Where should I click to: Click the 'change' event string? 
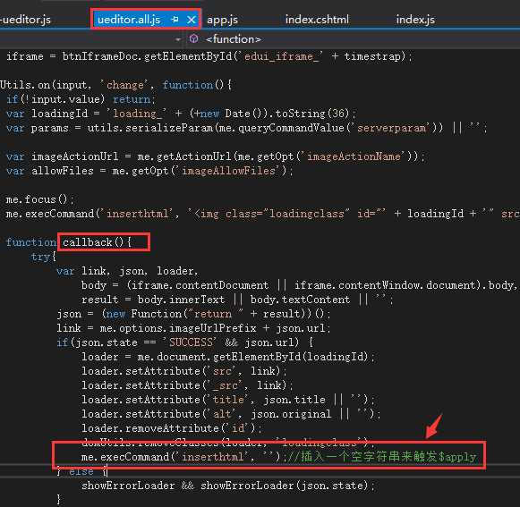[x=125, y=85]
